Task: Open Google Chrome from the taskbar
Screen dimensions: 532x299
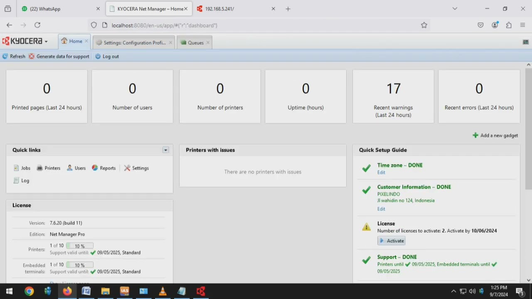Action: 29,291
